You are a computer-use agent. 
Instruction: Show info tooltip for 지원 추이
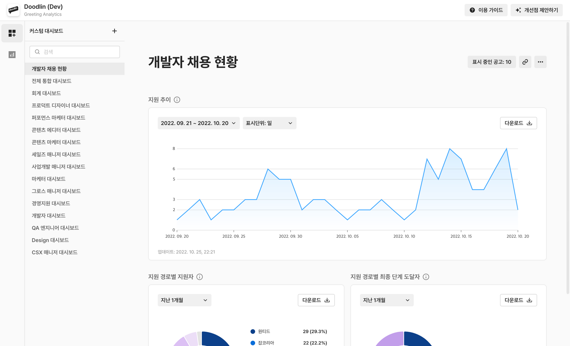click(177, 100)
